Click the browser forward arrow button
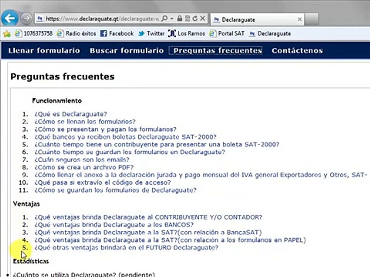The image size is (370, 277). [x=26, y=18]
